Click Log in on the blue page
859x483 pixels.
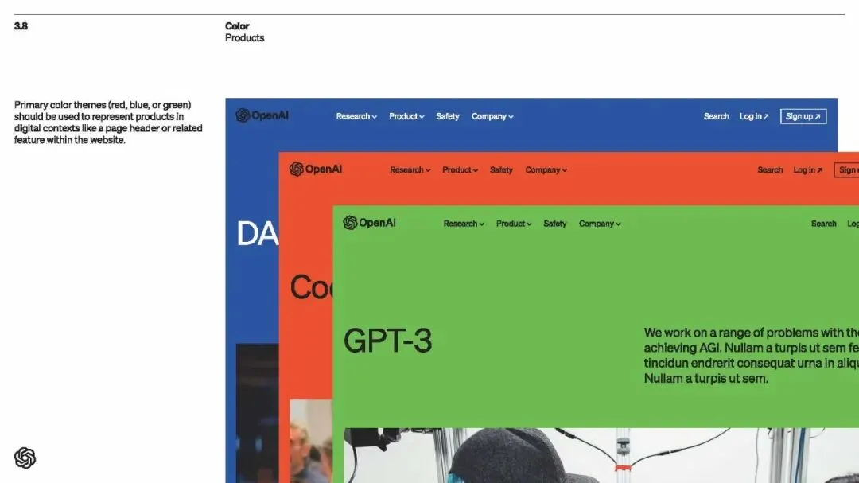point(754,116)
